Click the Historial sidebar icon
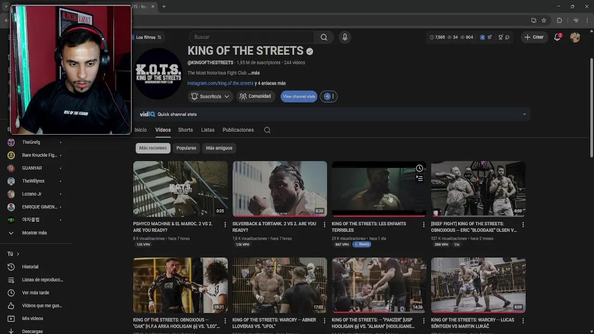Viewport: 594px width, 334px height. point(11,267)
